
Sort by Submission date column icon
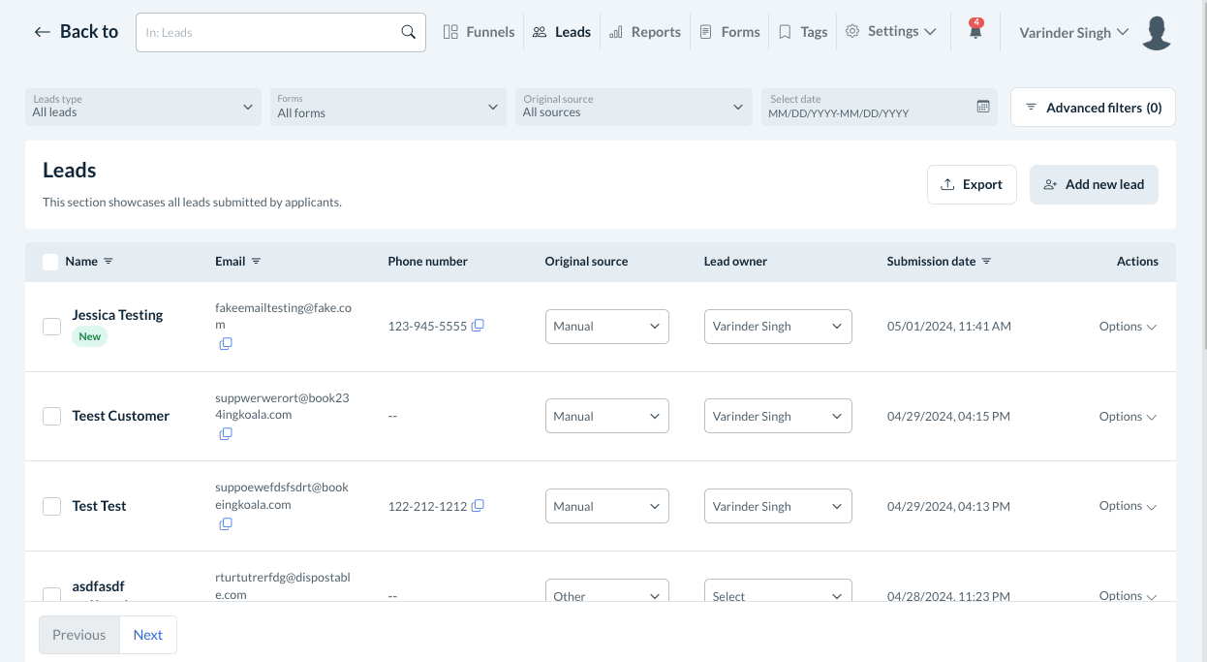click(x=986, y=262)
